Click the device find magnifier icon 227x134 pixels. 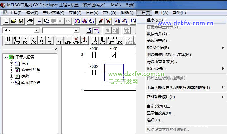coord(77,21)
